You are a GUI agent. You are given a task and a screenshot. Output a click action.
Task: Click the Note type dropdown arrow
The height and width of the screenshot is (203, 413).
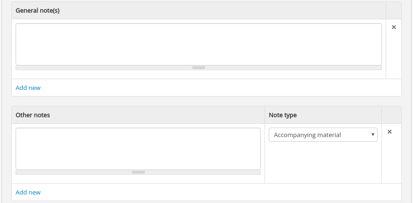[373, 135]
